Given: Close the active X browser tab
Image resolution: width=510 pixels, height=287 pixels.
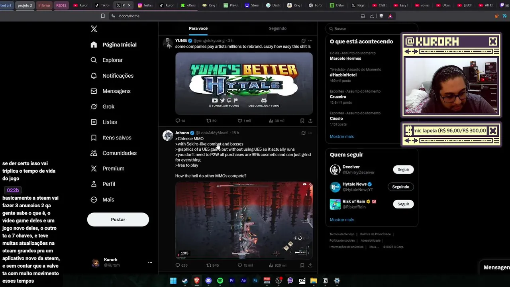Looking at the screenshot, I should point(129,6).
